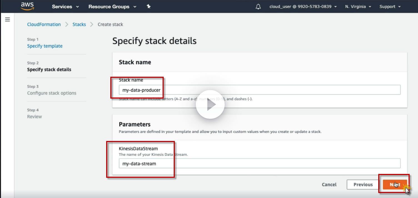
Task: Select Configure stack options step
Action: [x=52, y=93]
